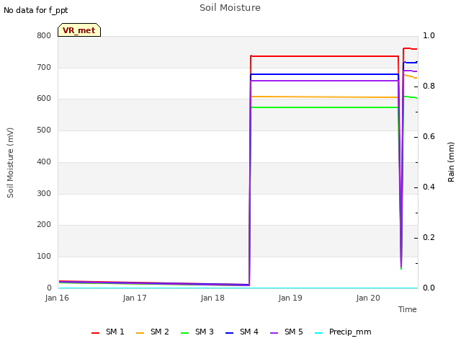The width and height of the screenshot is (461, 346).
Task: Click the 800 left axis tick label
Action: pos(44,36)
